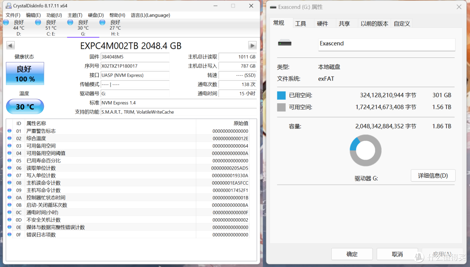
Task: Switch to 自定义 tab
Action: coord(402,24)
